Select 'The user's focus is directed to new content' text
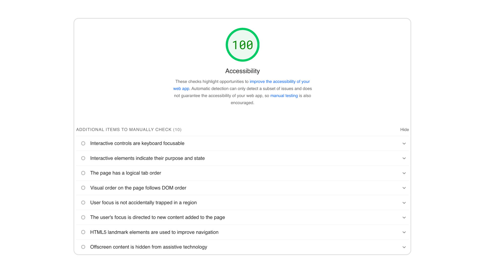Viewport: 485px width, 273px height. 157,217
